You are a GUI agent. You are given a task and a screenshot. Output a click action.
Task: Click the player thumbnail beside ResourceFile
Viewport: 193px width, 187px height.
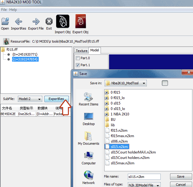[x=6, y=41]
